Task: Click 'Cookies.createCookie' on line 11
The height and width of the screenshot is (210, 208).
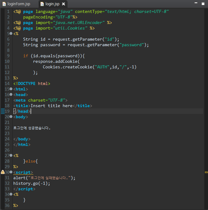Action: [x=68, y=67]
